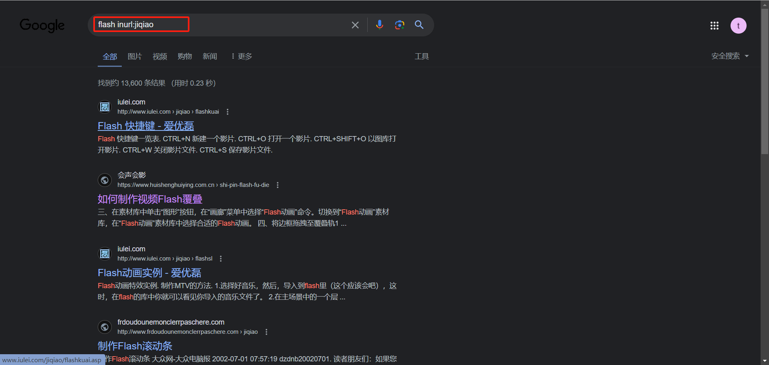This screenshot has width=769, height=365.
Task: Switch to the 图片 tab
Action: click(x=135, y=56)
